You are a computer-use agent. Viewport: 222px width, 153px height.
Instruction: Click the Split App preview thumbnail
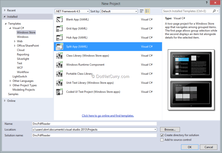(191, 80)
